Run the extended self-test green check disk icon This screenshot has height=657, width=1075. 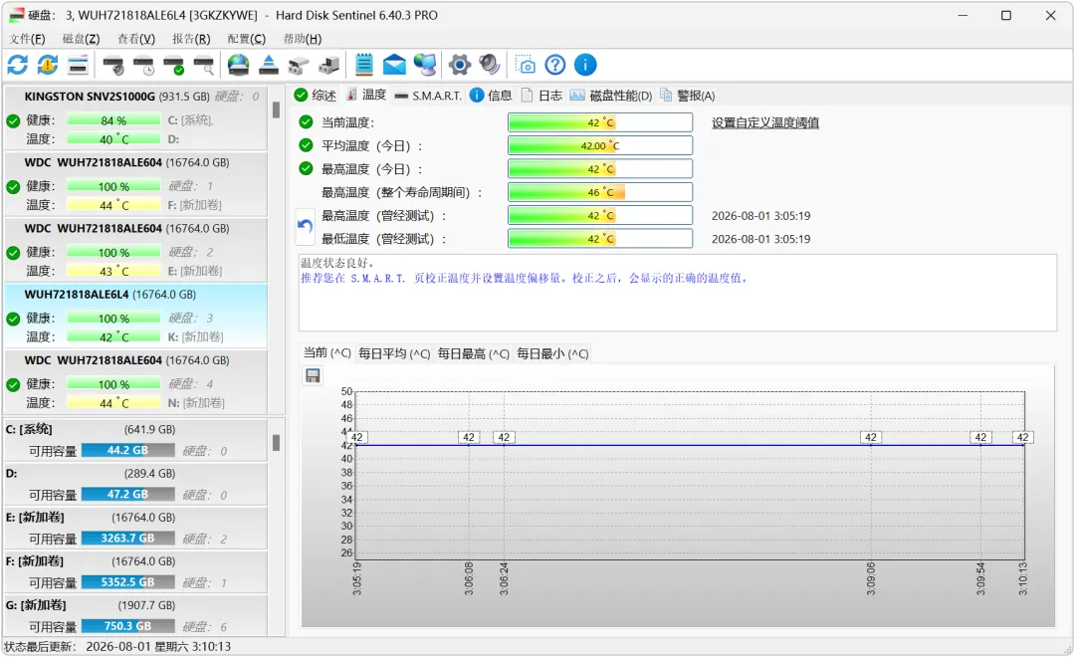173,65
